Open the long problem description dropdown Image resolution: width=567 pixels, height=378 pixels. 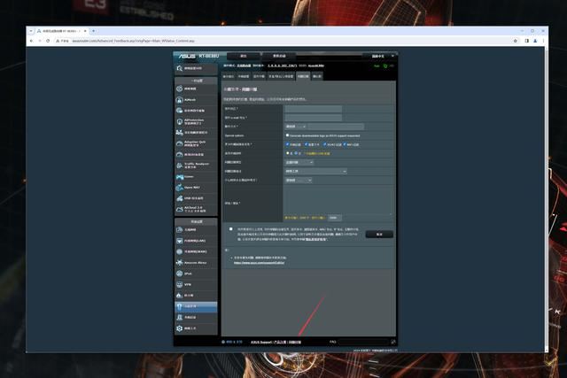(315, 171)
